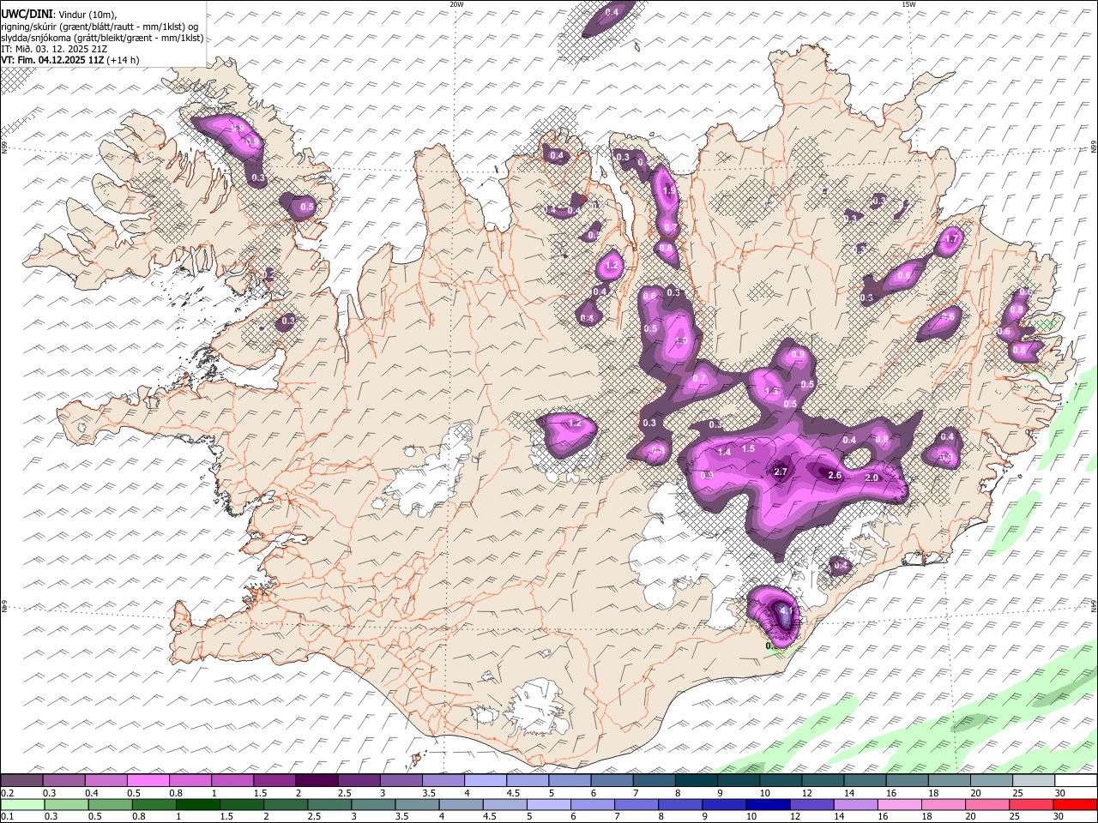
Task: Click the 0.5–0.8 bright magenta swatch, upper legend
Action: (148, 780)
